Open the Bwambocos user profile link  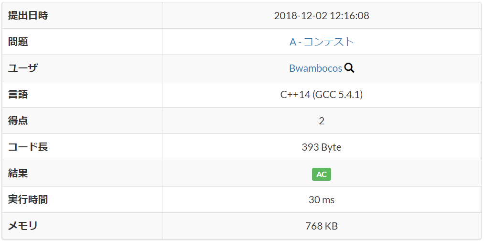[315, 68]
